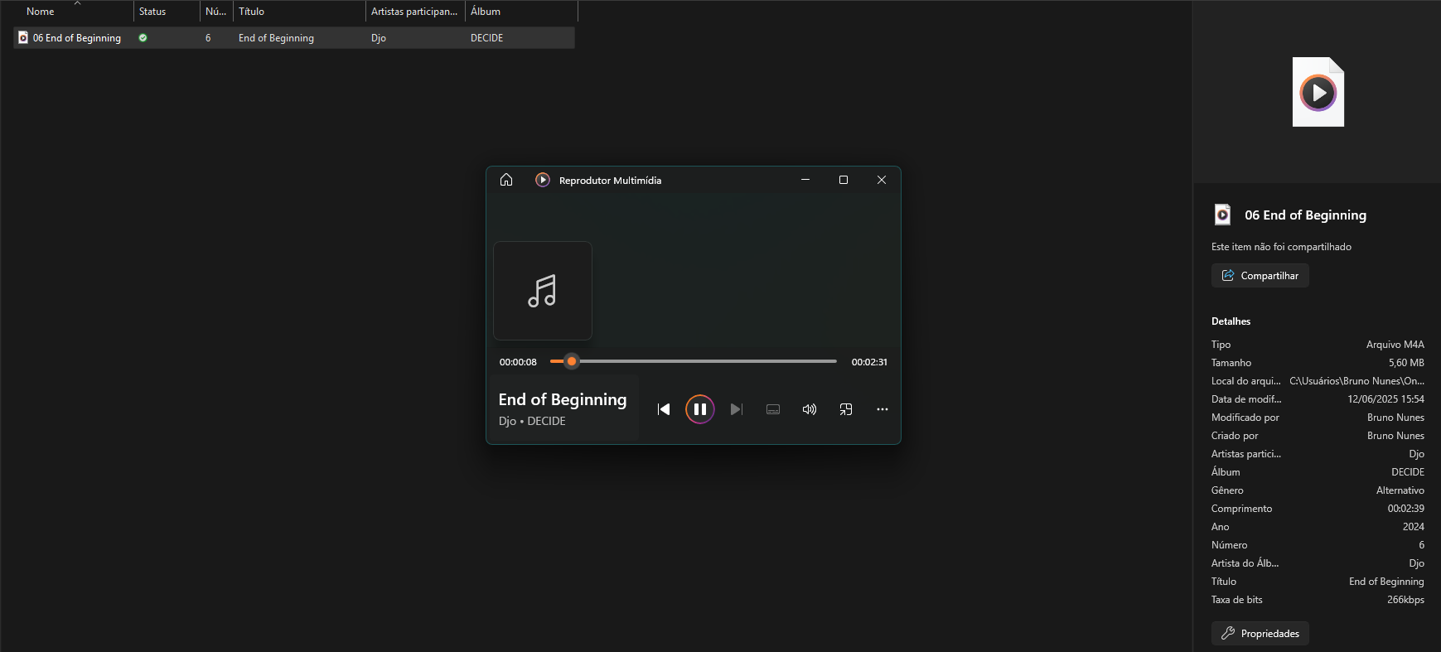
Task: Toggle subtitles and captions button
Action: 773,409
